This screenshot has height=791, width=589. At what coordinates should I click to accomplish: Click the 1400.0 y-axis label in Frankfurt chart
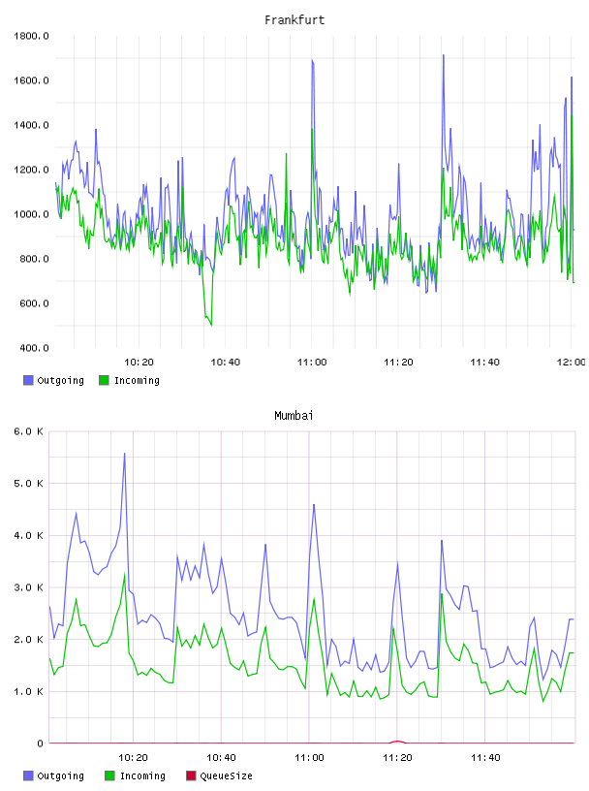pyautogui.click(x=31, y=125)
